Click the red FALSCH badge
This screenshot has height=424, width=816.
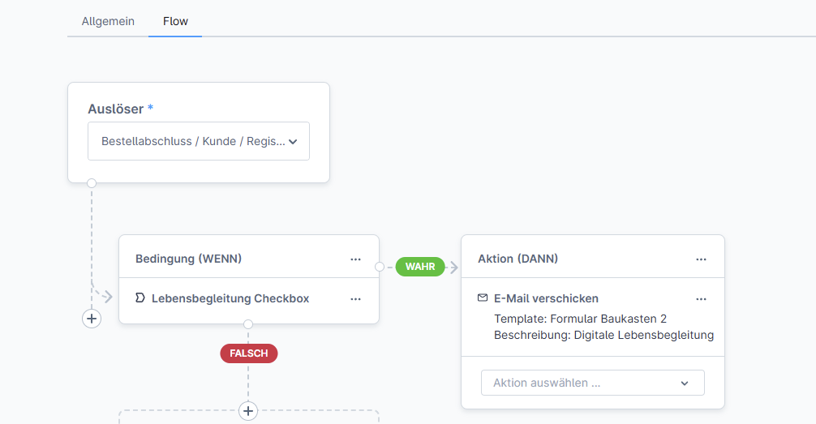click(248, 353)
